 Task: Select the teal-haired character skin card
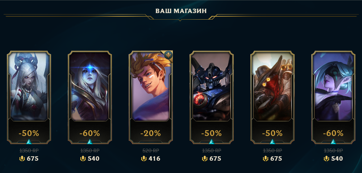(x=333, y=97)
